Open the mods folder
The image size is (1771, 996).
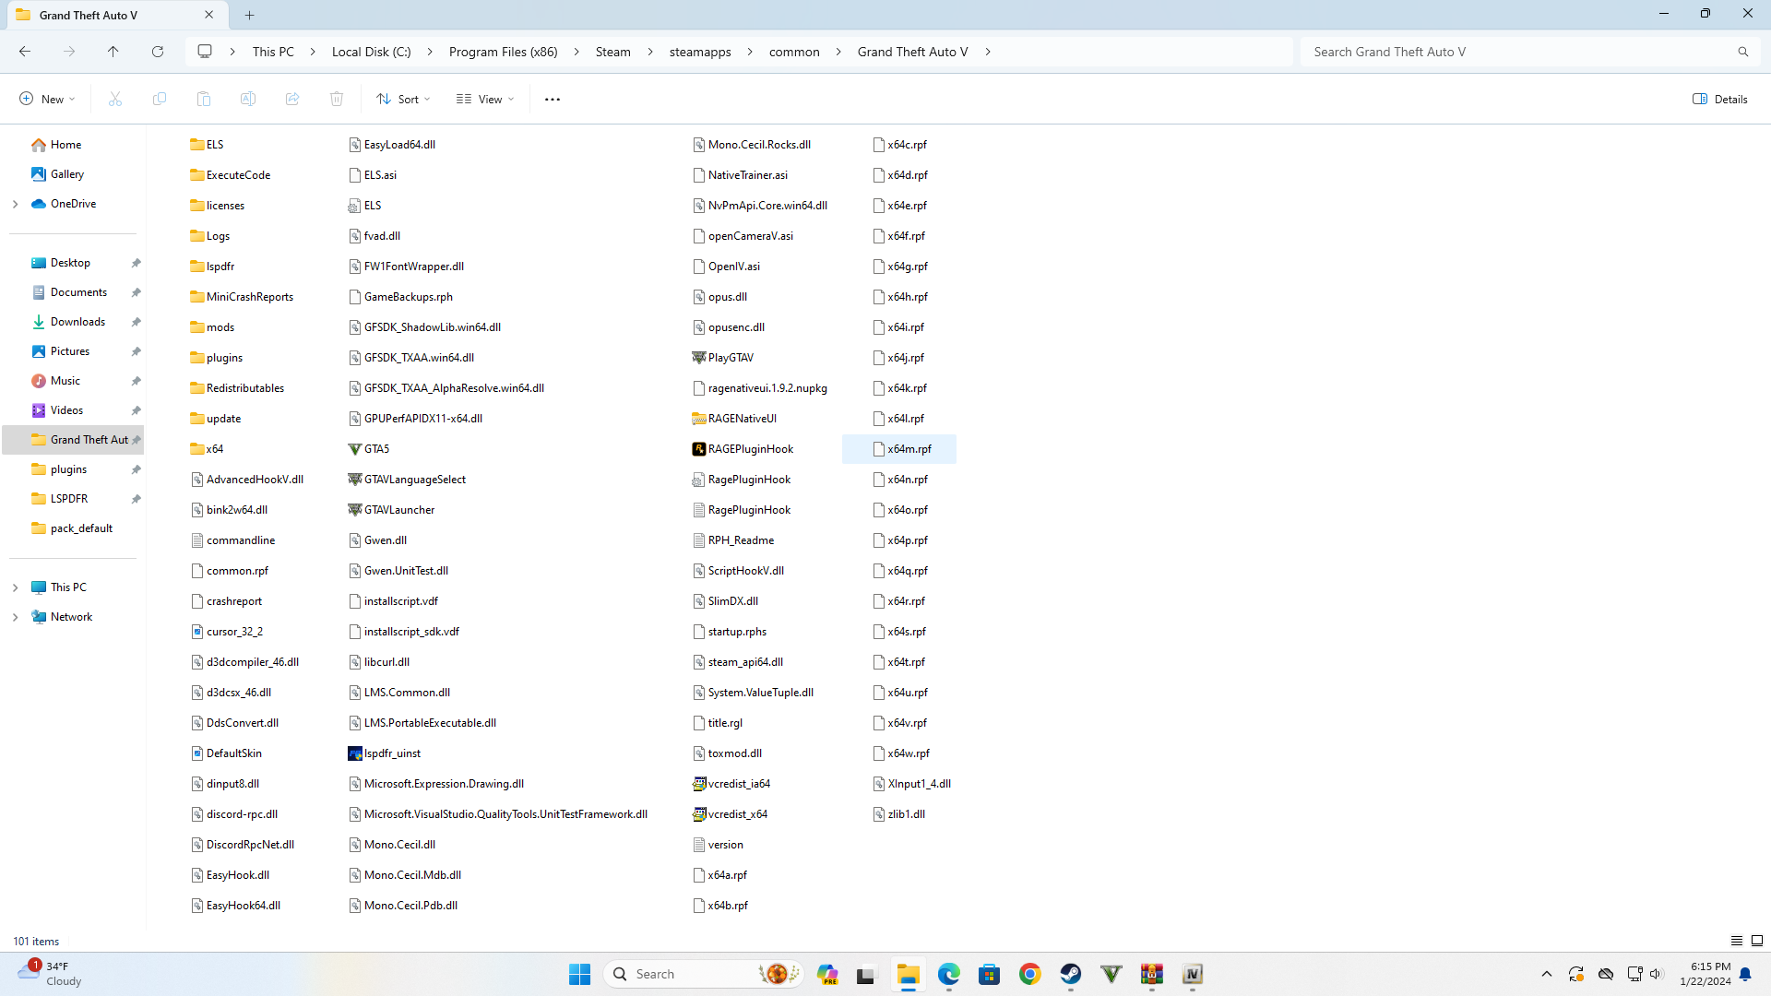pyautogui.click(x=220, y=327)
